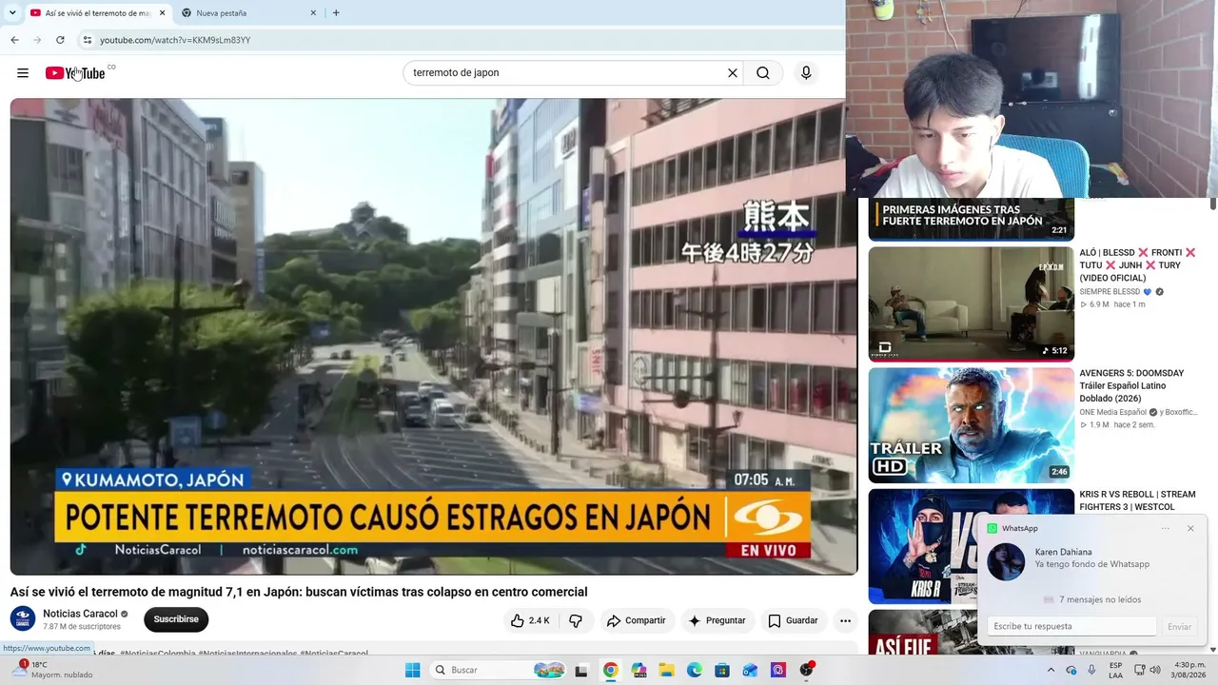Viewport: 1218px width, 685px height.
Task: Open OBS Studio from taskbar
Action: 807,670
